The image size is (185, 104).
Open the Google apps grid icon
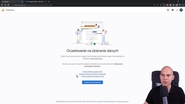[168, 10]
